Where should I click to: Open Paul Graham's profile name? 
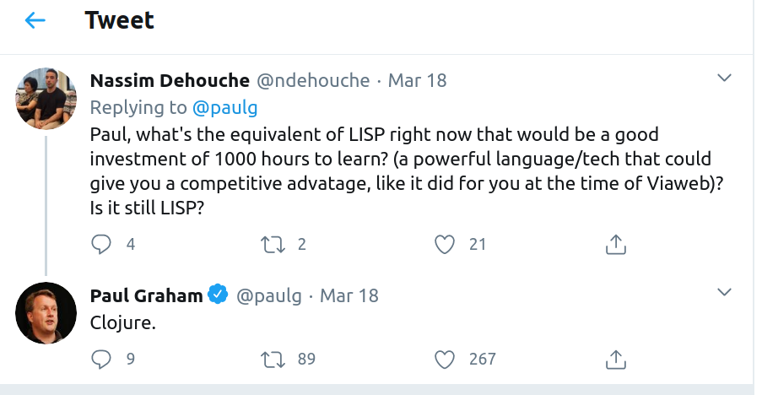coord(146,295)
